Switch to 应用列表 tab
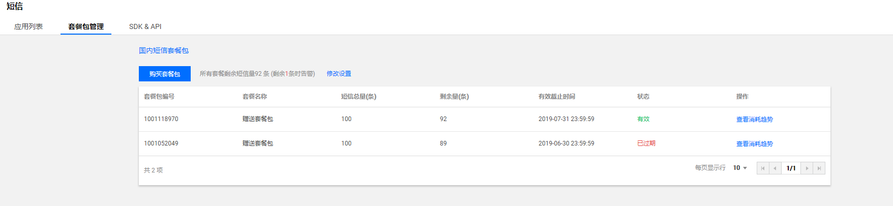893x206 pixels. click(28, 26)
